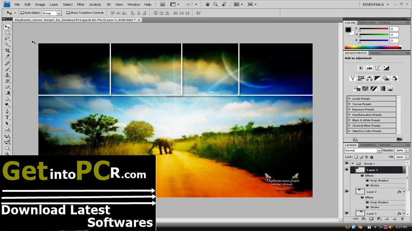Image resolution: width=412 pixels, height=231 pixels.
Task: Select the Pen tool
Action: [7, 112]
